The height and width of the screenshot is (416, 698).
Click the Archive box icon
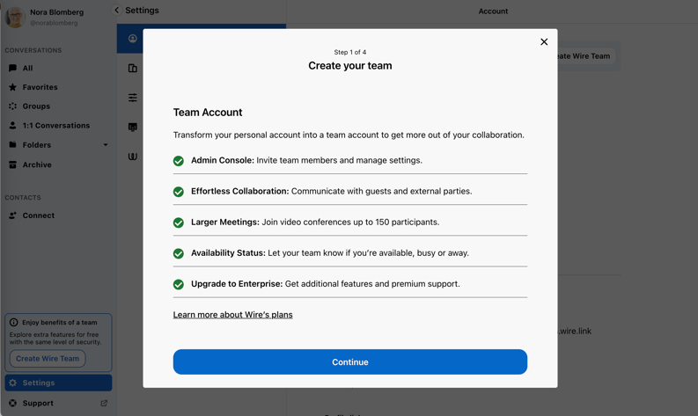[12, 164]
